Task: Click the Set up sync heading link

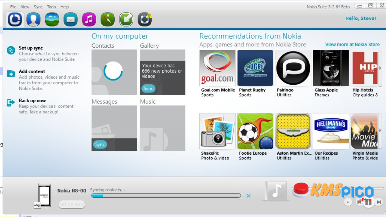Action: (x=31, y=48)
